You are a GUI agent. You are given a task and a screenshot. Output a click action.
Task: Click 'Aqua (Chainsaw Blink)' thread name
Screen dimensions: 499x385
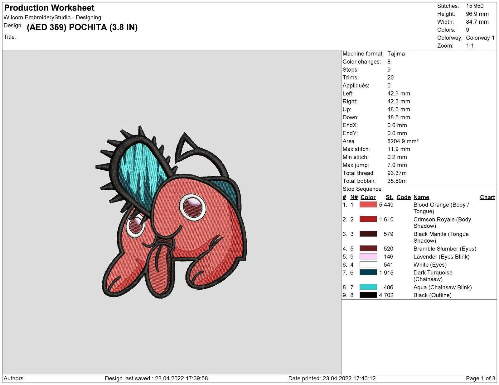[443, 287]
